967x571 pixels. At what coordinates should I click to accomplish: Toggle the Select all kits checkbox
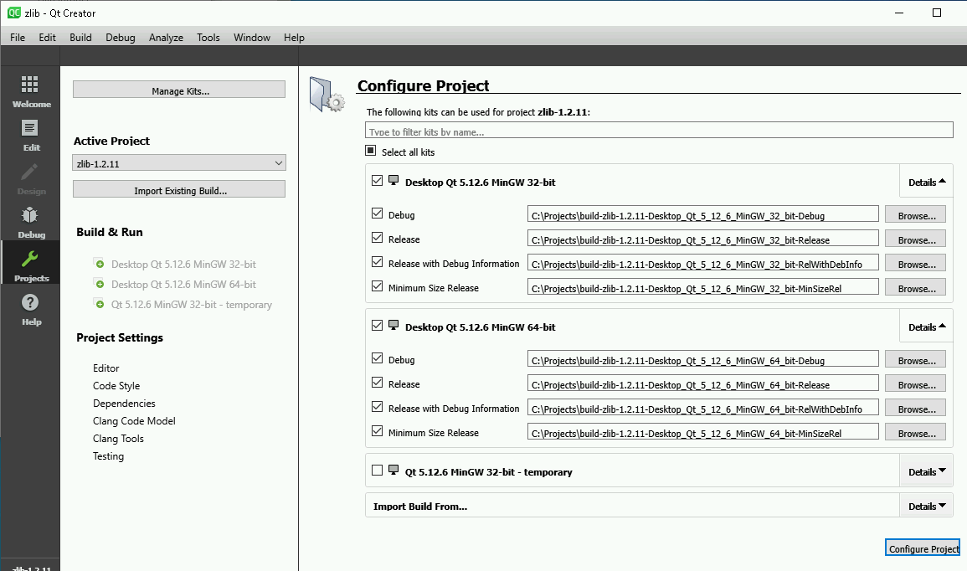[371, 151]
